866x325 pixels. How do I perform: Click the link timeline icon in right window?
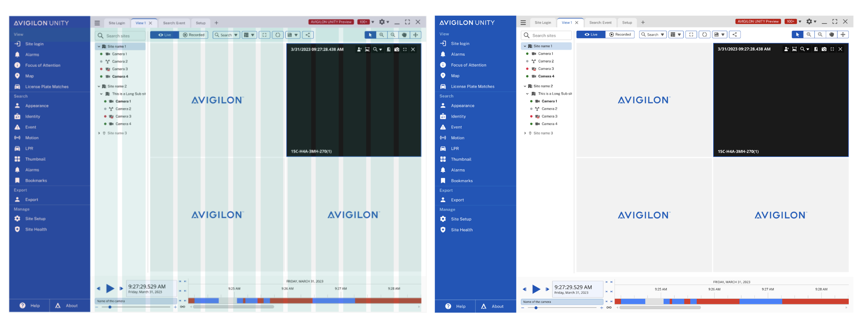coord(609,308)
